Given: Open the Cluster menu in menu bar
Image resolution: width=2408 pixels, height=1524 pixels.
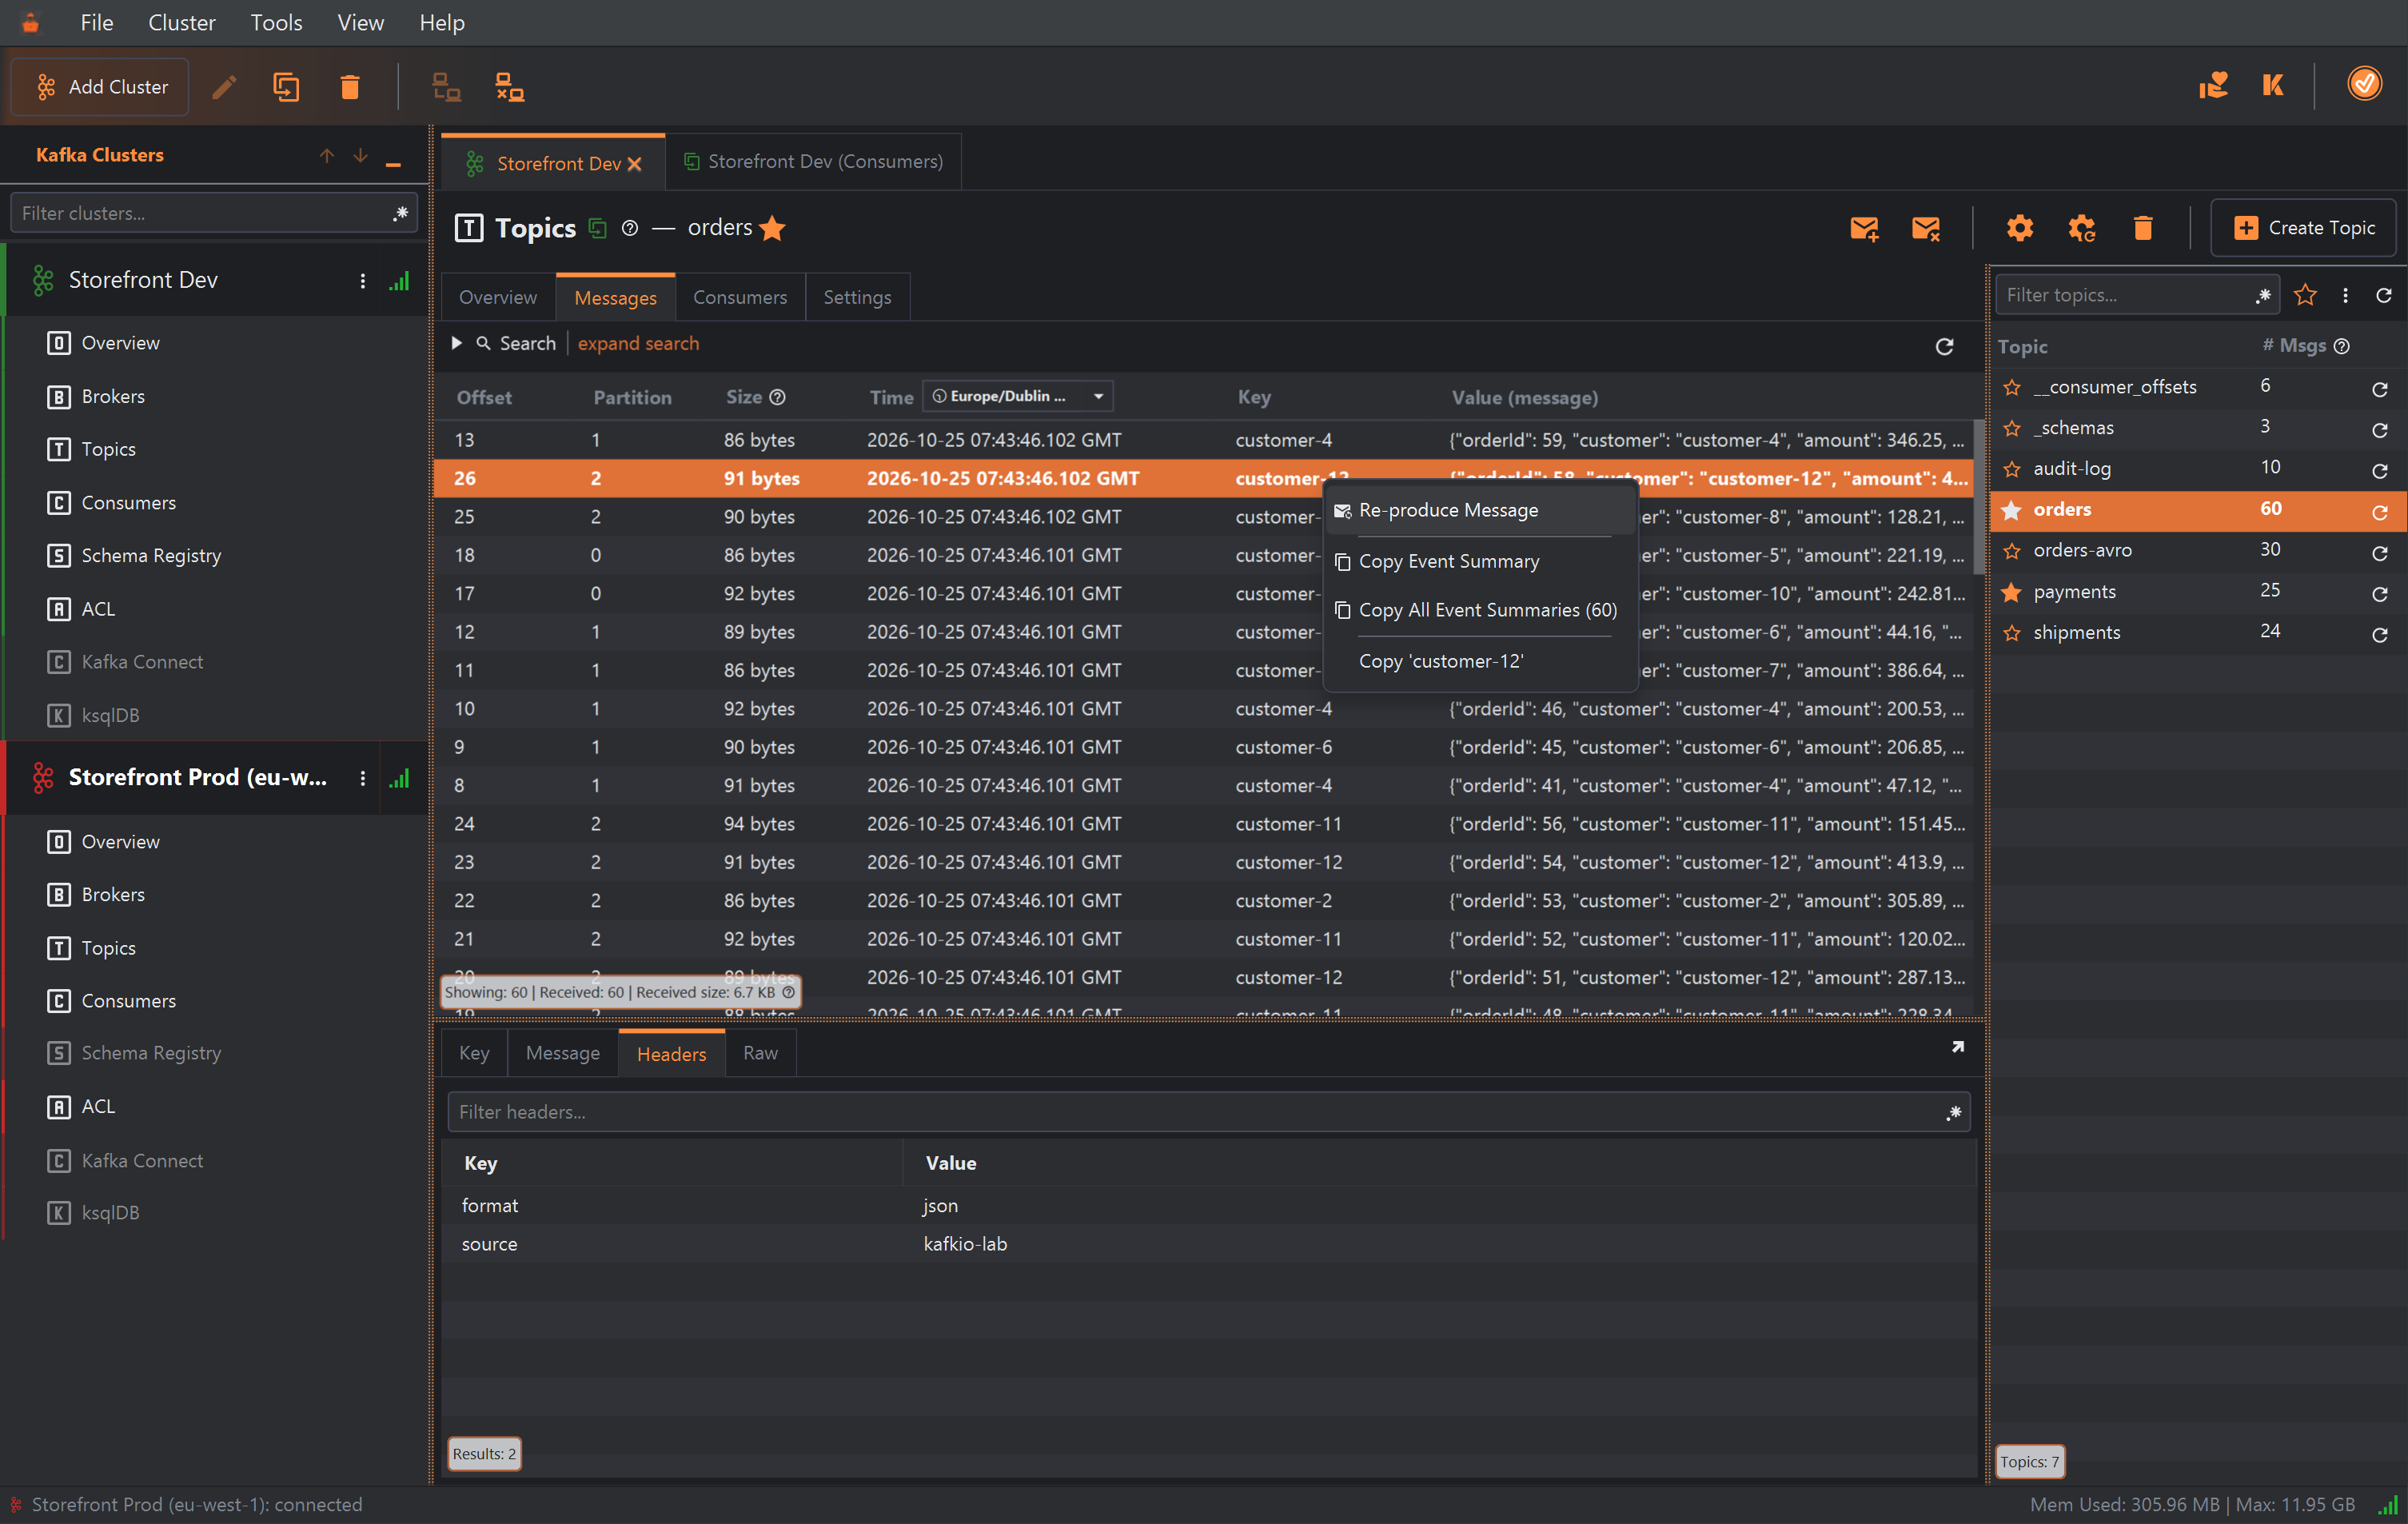Looking at the screenshot, I should [181, 22].
